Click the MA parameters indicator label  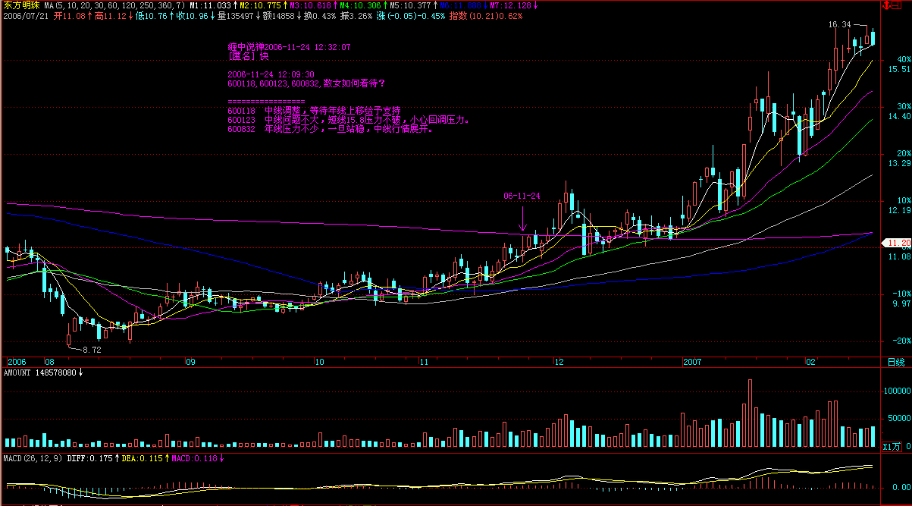(114, 5)
